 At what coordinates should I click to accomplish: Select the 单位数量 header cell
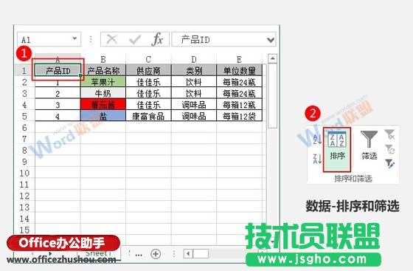click(239, 71)
